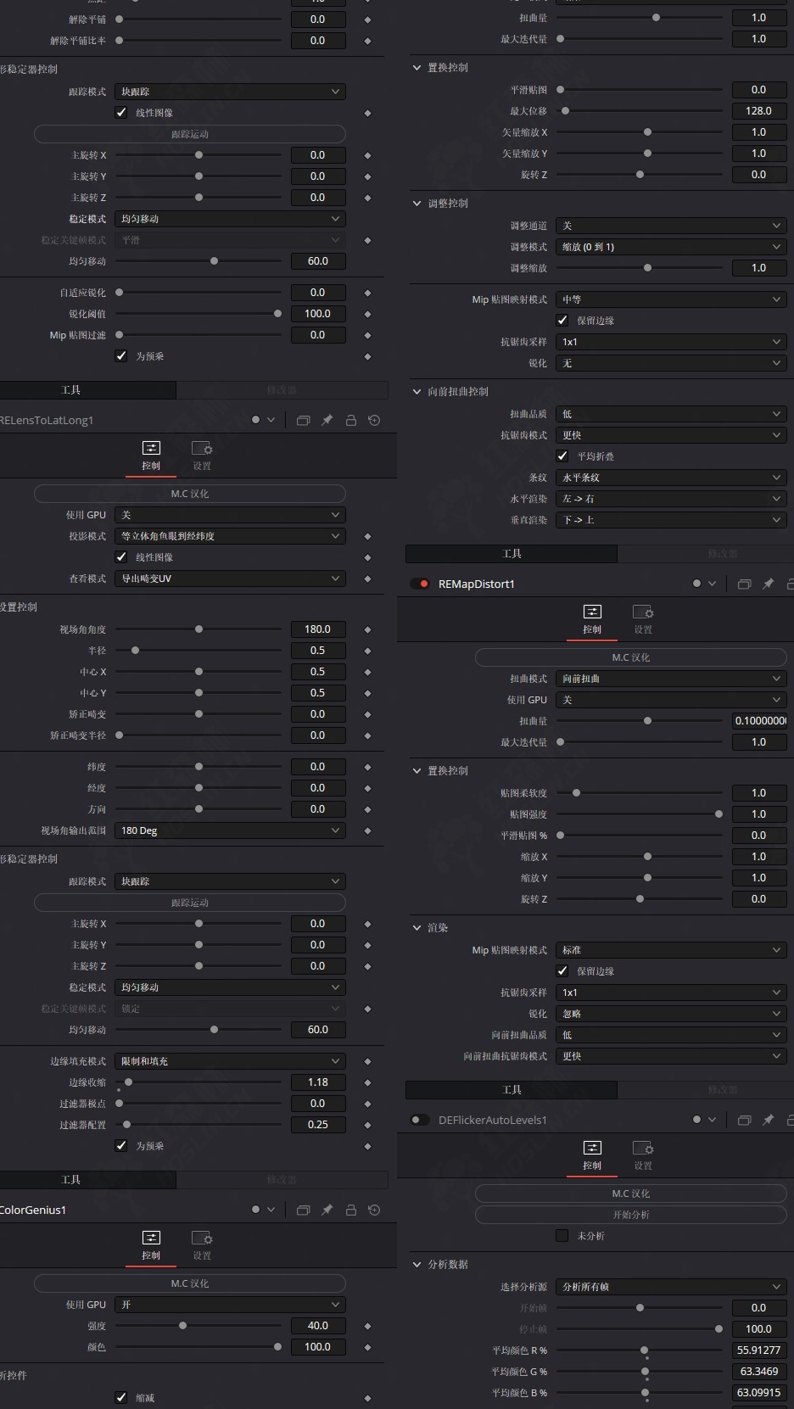Screen dimensions: 794x1409
Task: Toggle 平均折叠 checkbox
Action: [562, 456]
